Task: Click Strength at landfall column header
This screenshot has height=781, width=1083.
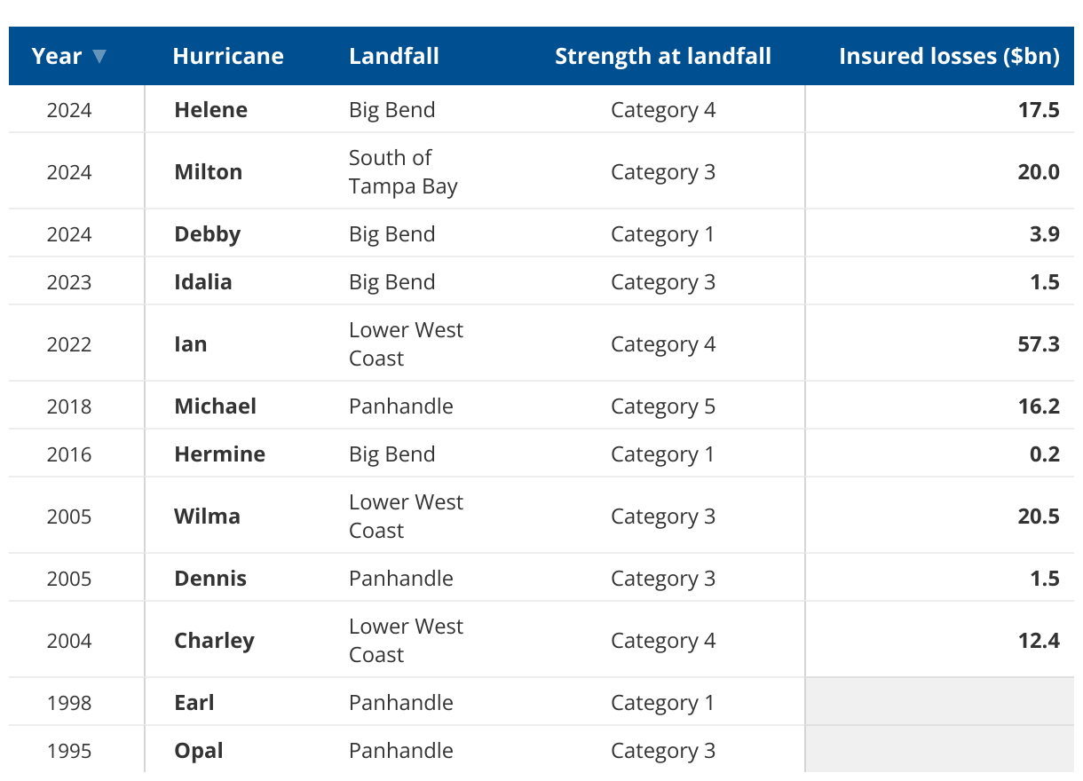Action: point(663,56)
